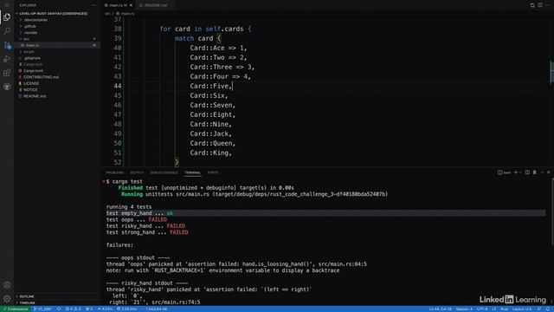The width and height of the screenshot is (554, 312).
Task: Open errors and warnings count in the status bar
Action: point(73,309)
